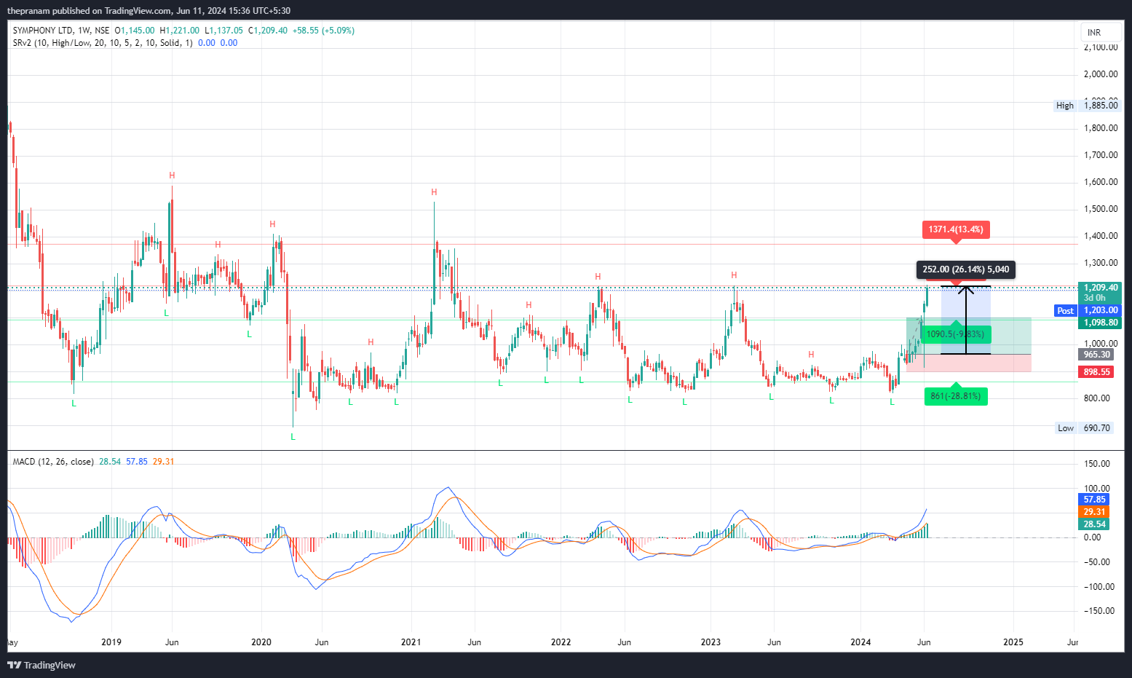Click the publisher header text by thepranam

(x=149, y=11)
